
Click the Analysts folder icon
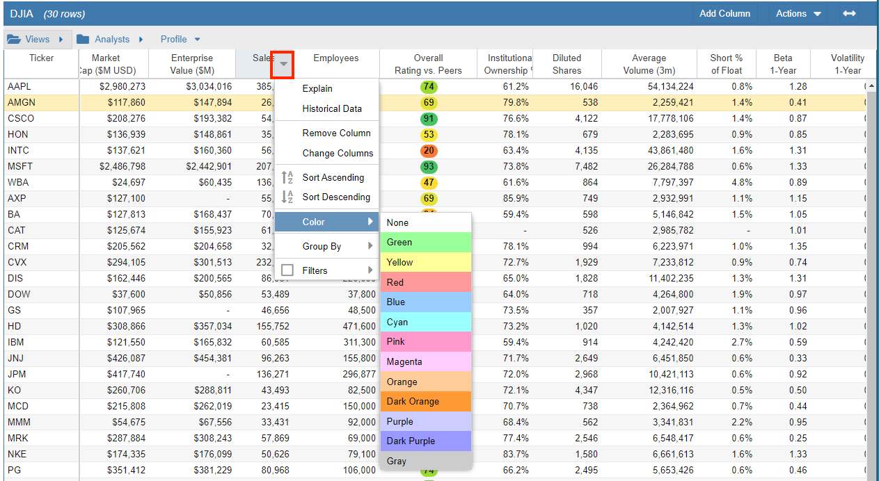(83, 40)
